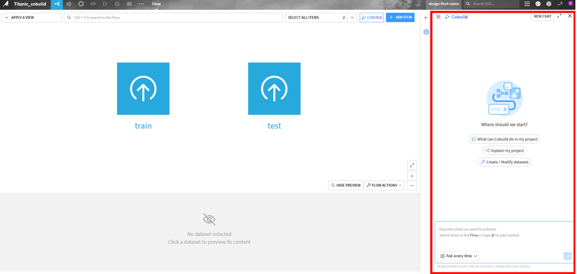Expand the Select All Items chevron
Image resolution: width=577 pixels, height=274 pixels.
pyautogui.click(x=352, y=17)
